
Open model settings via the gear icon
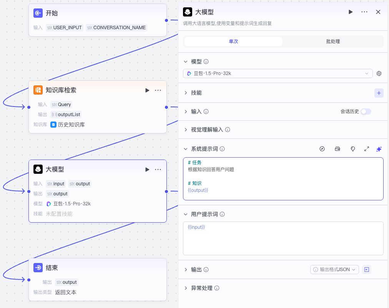[379, 73]
